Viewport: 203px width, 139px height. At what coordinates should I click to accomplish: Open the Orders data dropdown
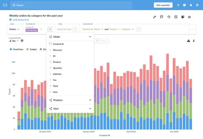pos(14,29)
